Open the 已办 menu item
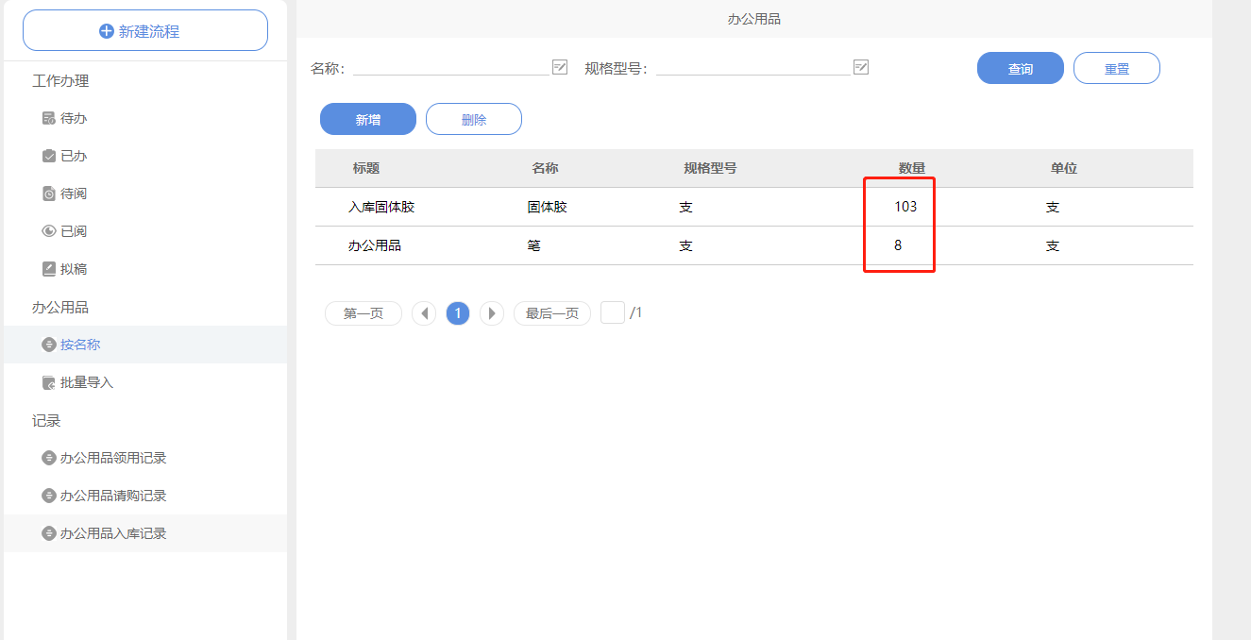 [x=145, y=156]
